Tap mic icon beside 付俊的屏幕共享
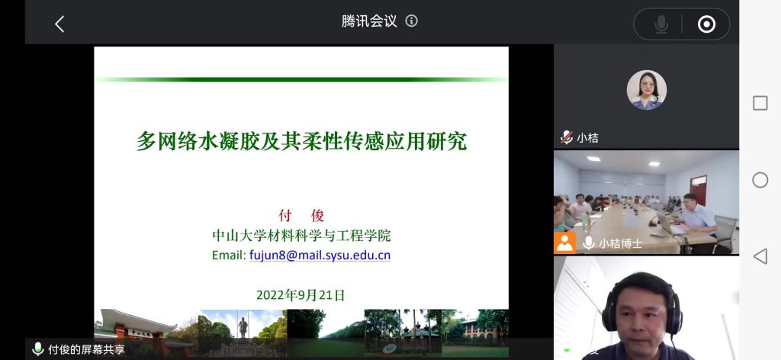781x360 pixels. [37, 349]
